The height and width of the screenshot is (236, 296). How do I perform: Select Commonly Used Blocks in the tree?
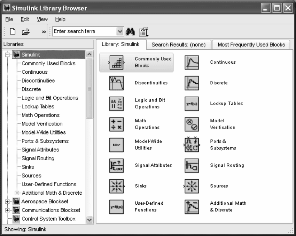click(x=48, y=63)
